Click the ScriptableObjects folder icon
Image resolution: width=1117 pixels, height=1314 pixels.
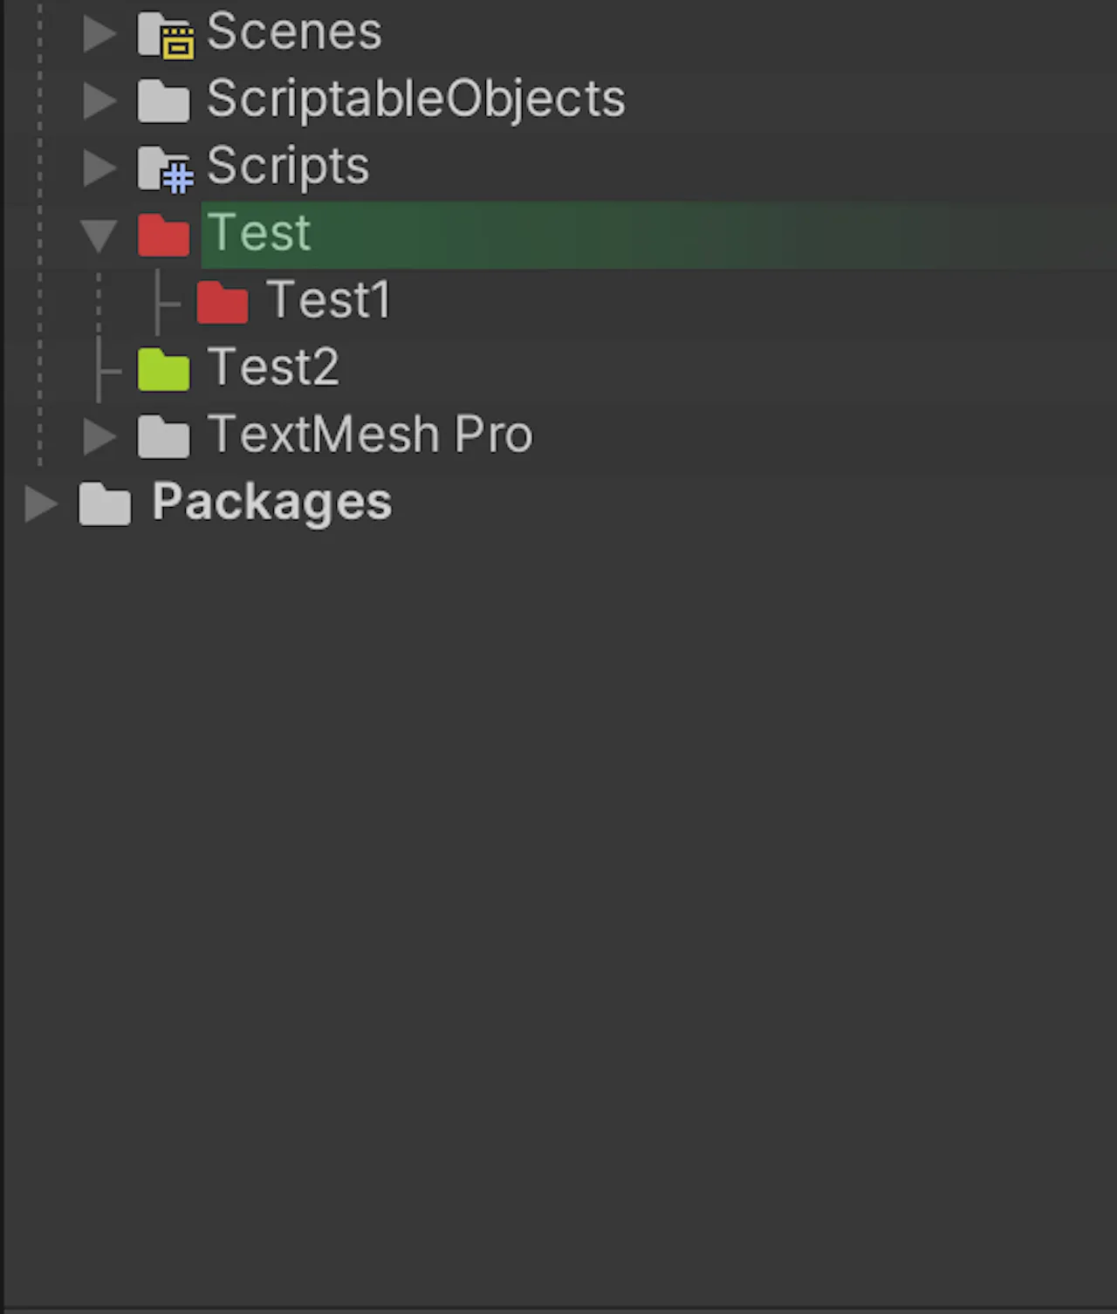tap(163, 101)
